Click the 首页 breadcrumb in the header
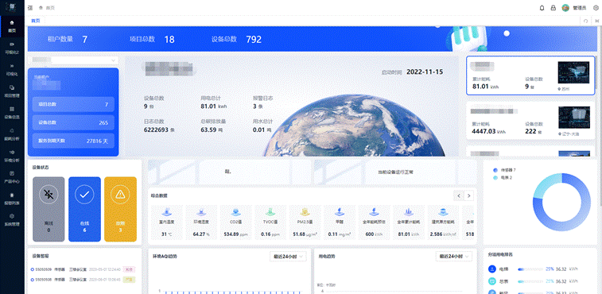The width and height of the screenshot is (602, 294). tap(50, 8)
